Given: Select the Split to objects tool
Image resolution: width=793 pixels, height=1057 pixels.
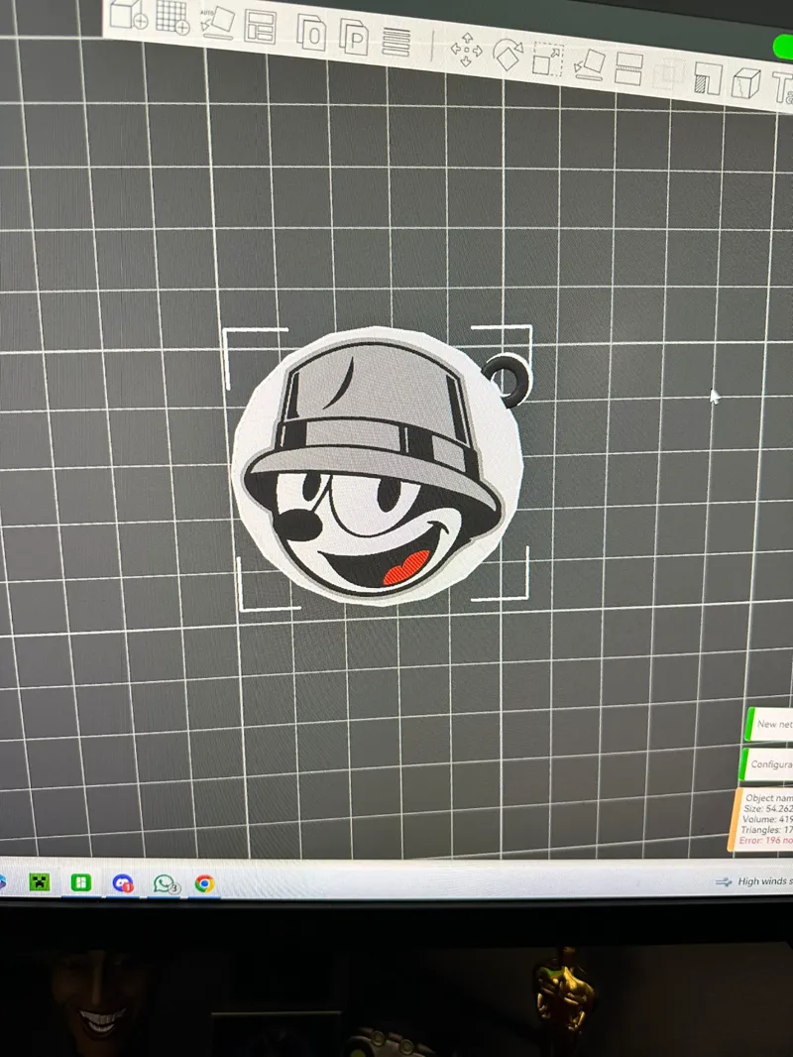Looking at the screenshot, I should pyautogui.click(x=310, y=33).
